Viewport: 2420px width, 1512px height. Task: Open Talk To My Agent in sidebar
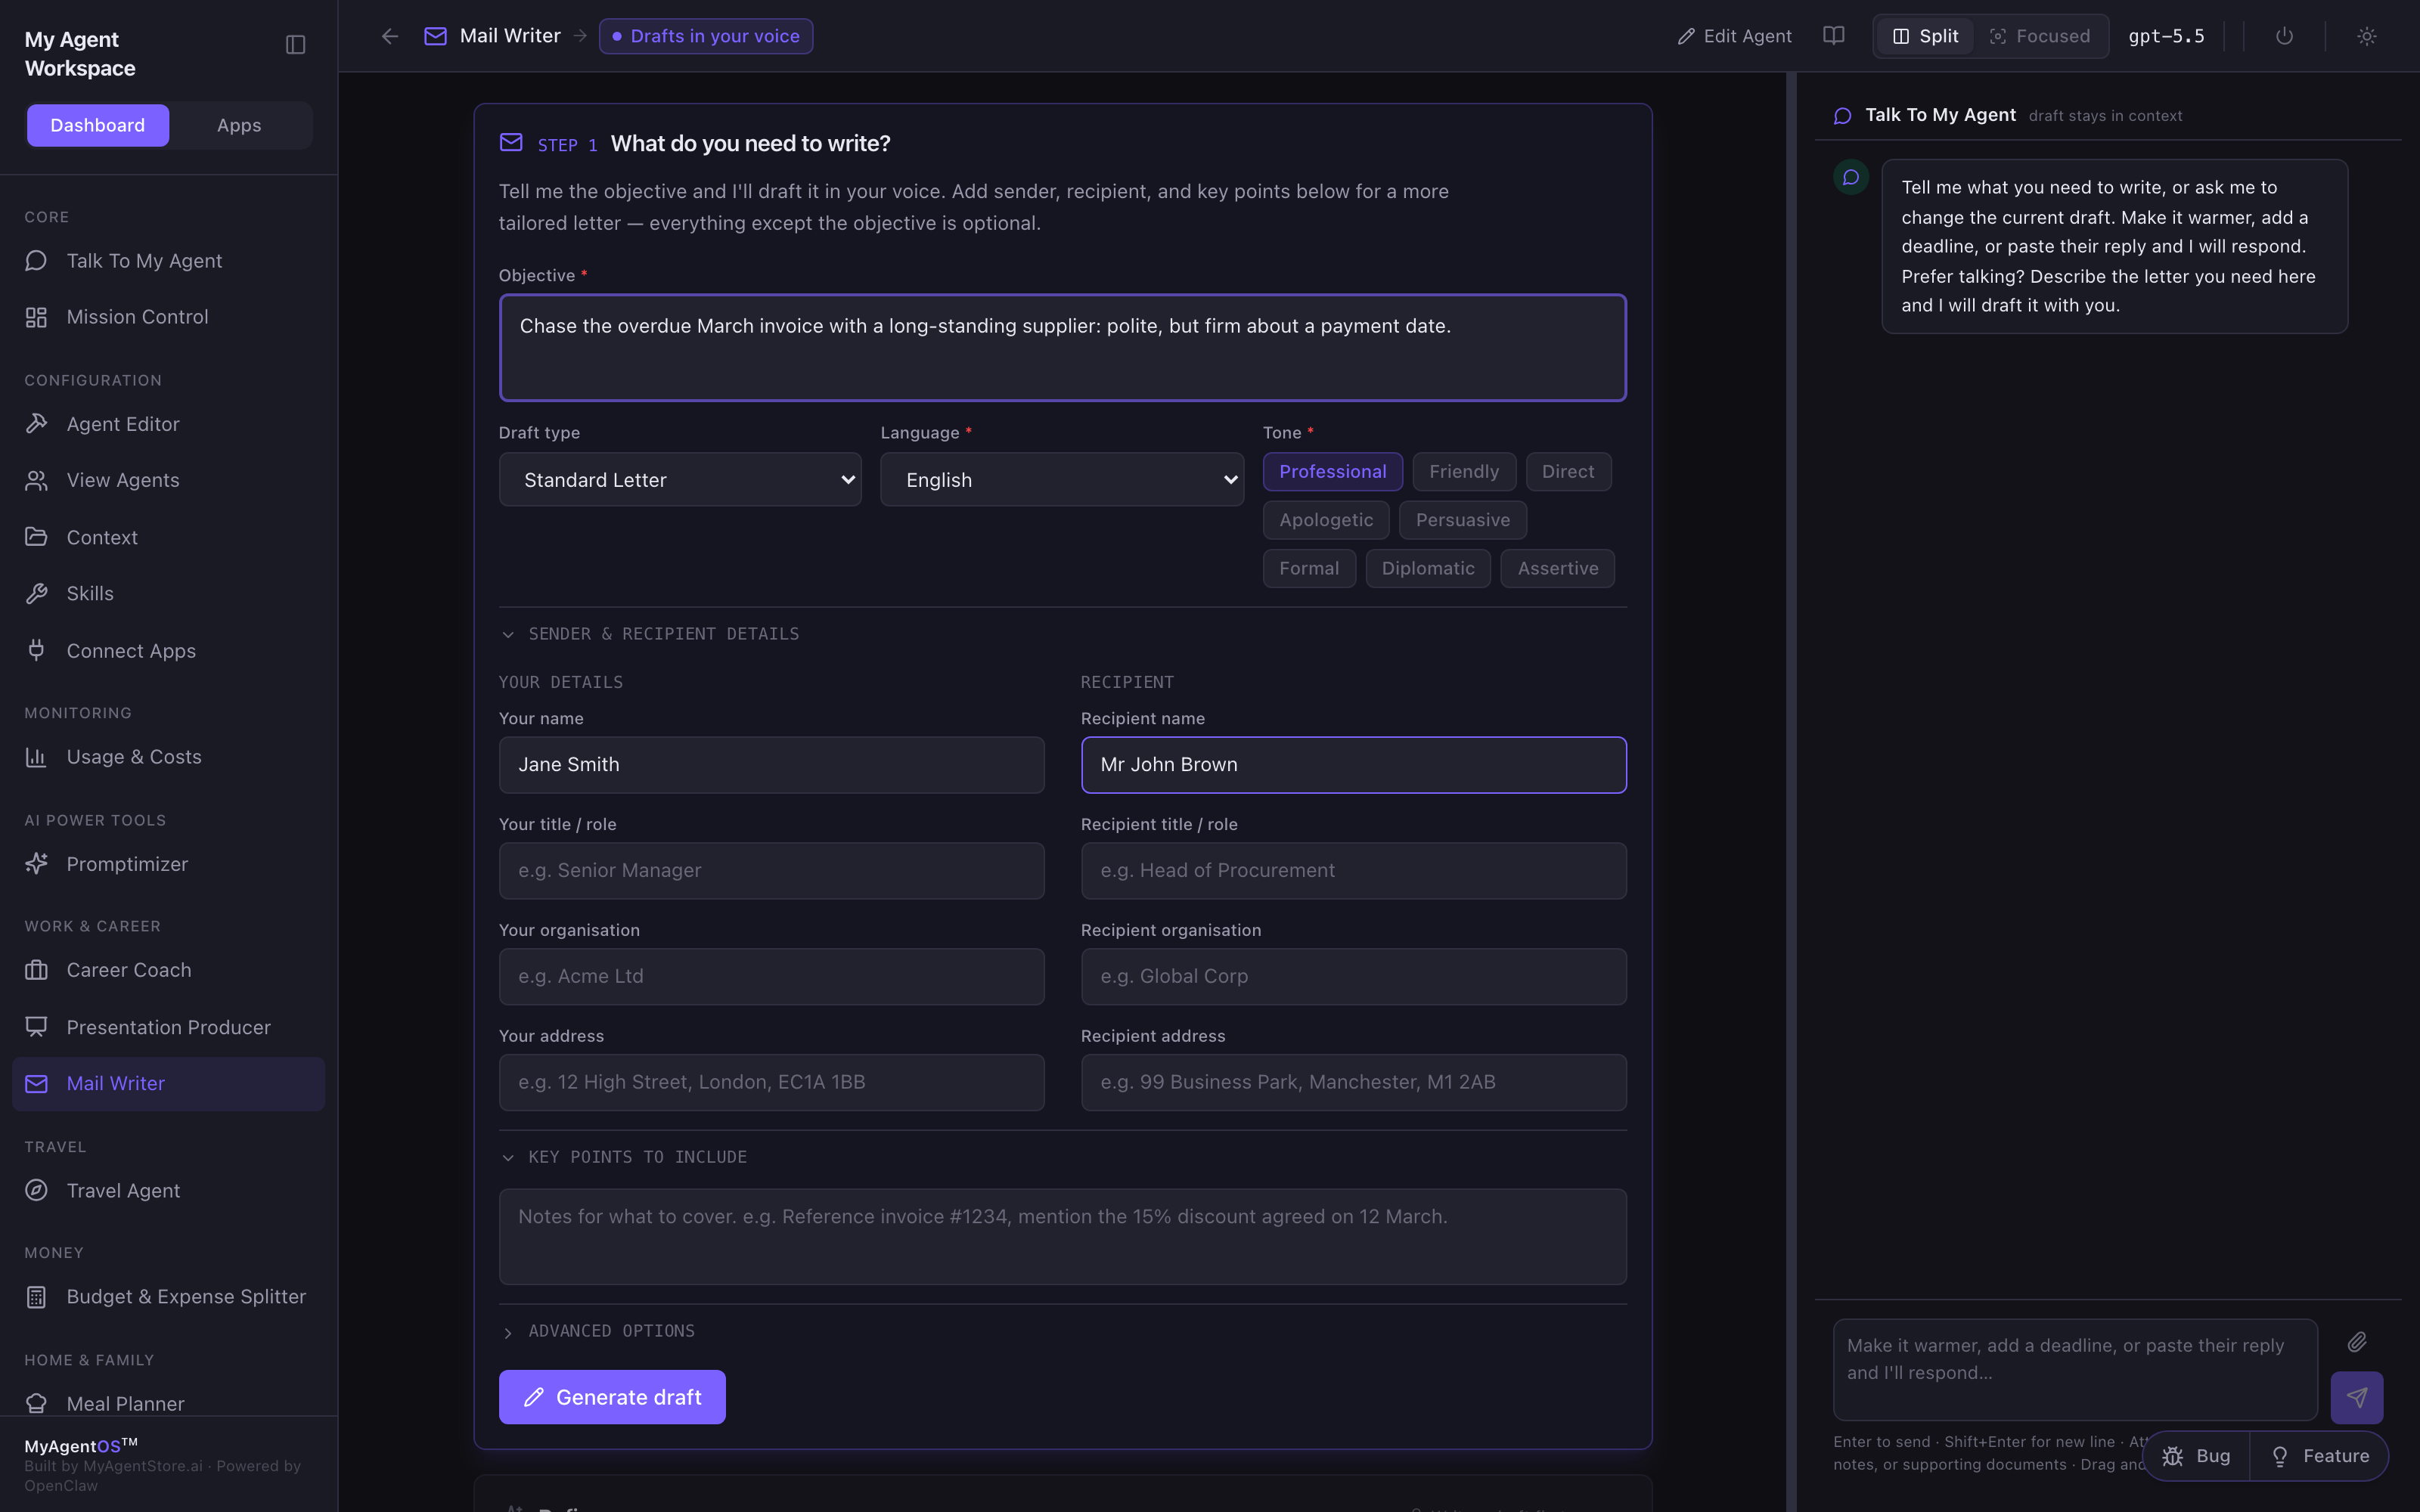pyautogui.click(x=168, y=261)
